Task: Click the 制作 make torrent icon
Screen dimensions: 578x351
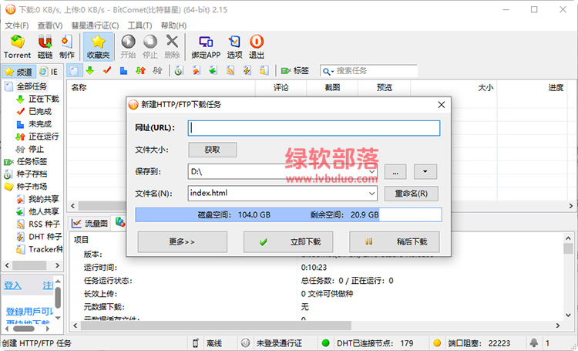Action: [67, 46]
